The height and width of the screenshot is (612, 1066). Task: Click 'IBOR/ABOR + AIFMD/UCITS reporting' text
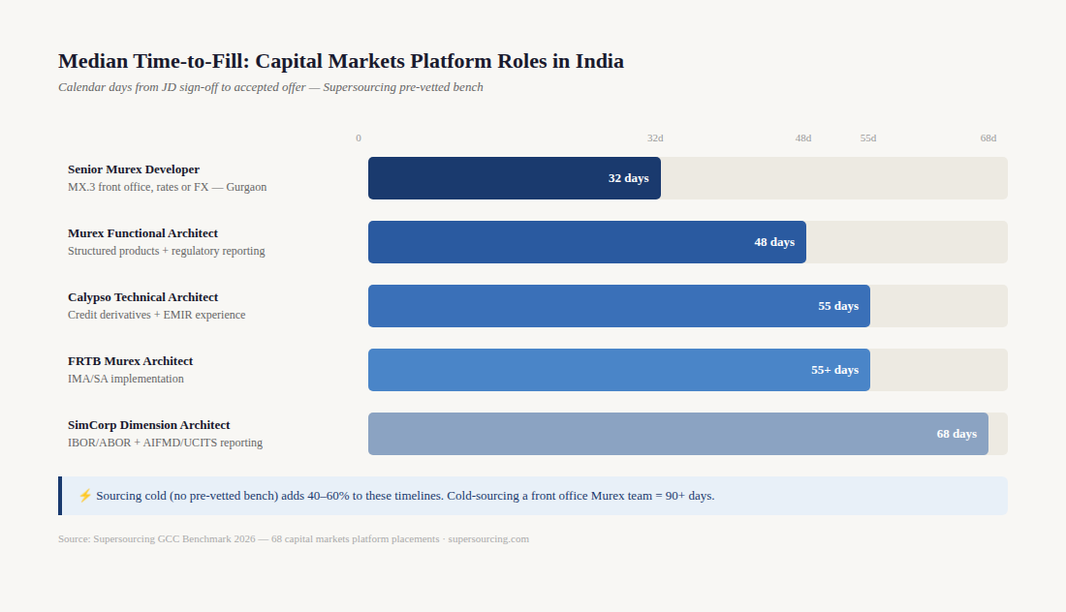pos(165,443)
